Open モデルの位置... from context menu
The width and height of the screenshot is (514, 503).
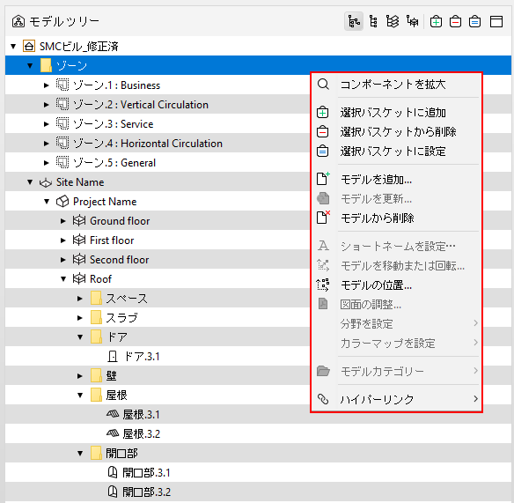tap(396, 285)
